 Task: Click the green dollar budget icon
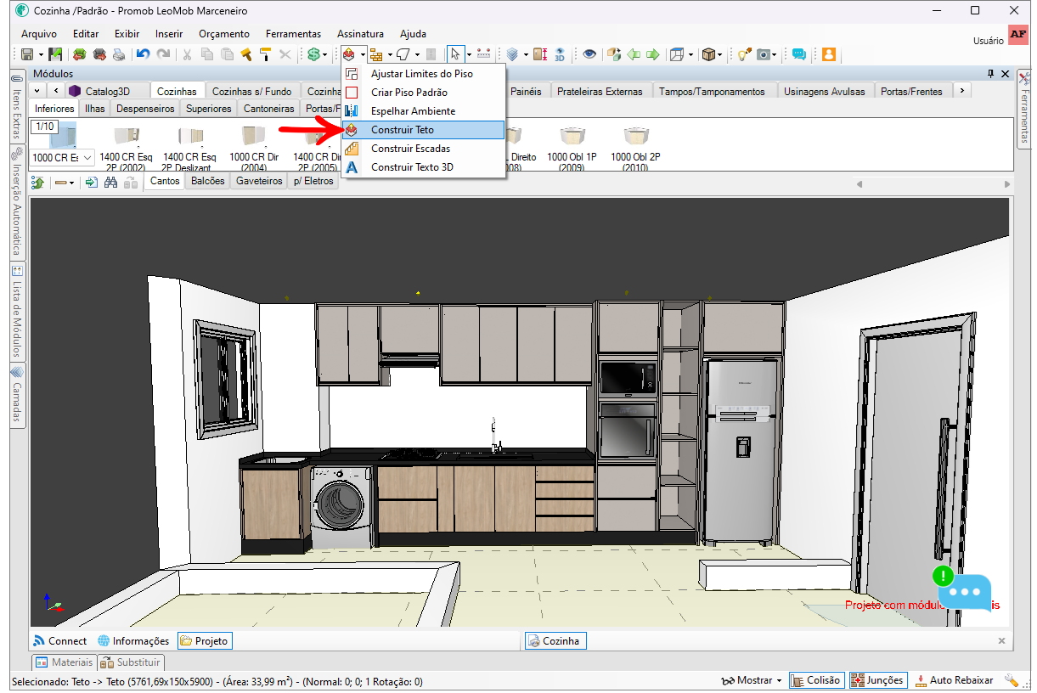[313, 54]
